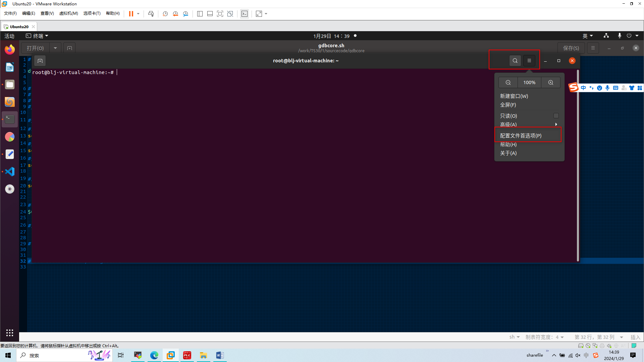Open the dropdown arrow next to 打开(O)
This screenshot has width=644, height=362.
click(x=55, y=48)
